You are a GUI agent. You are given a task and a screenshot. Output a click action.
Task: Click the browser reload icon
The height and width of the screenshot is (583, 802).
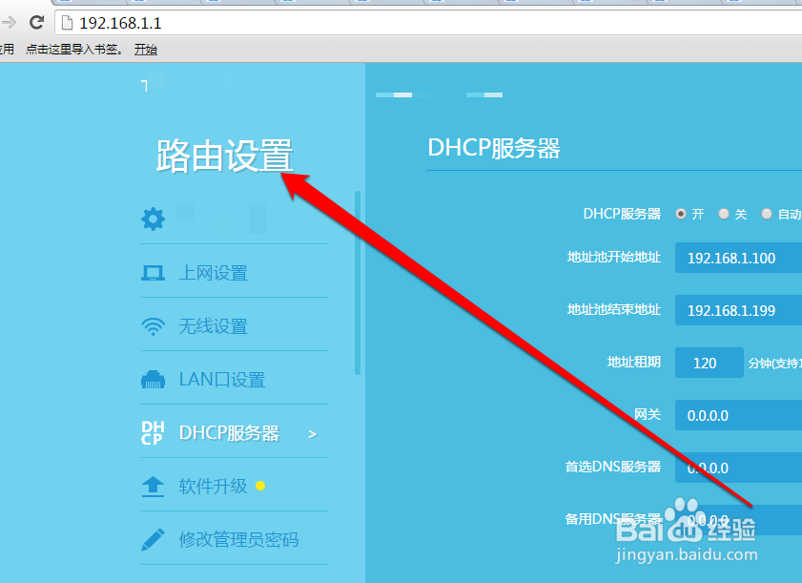36,23
